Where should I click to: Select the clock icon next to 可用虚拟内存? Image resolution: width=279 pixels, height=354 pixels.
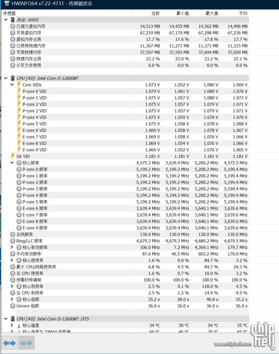(x=13, y=33)
